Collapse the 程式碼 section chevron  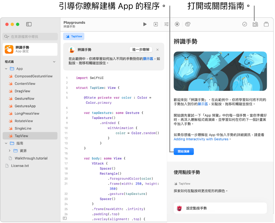(54, 62)
